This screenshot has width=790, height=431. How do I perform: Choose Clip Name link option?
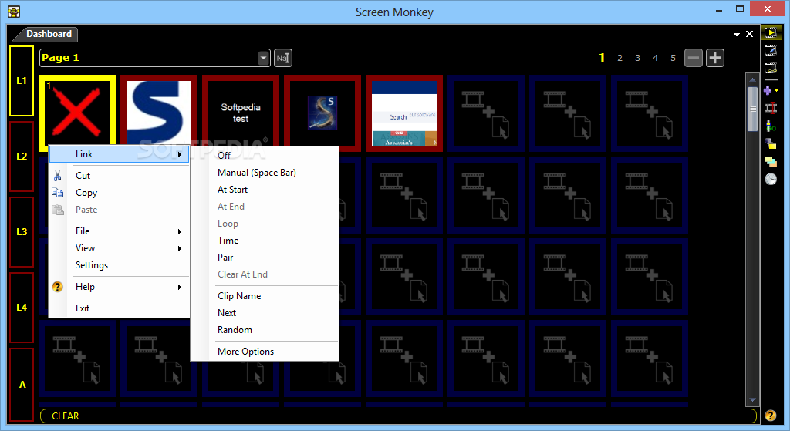click(x=265, y=296)
